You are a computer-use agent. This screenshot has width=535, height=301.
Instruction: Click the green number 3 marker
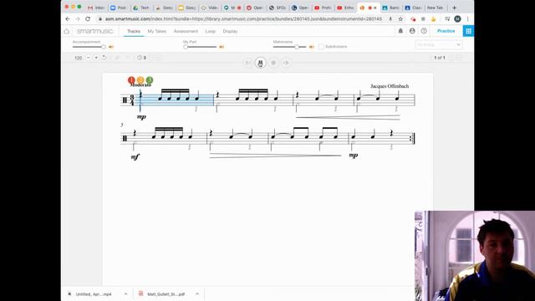pyautogui.click(x=149, y=80)
